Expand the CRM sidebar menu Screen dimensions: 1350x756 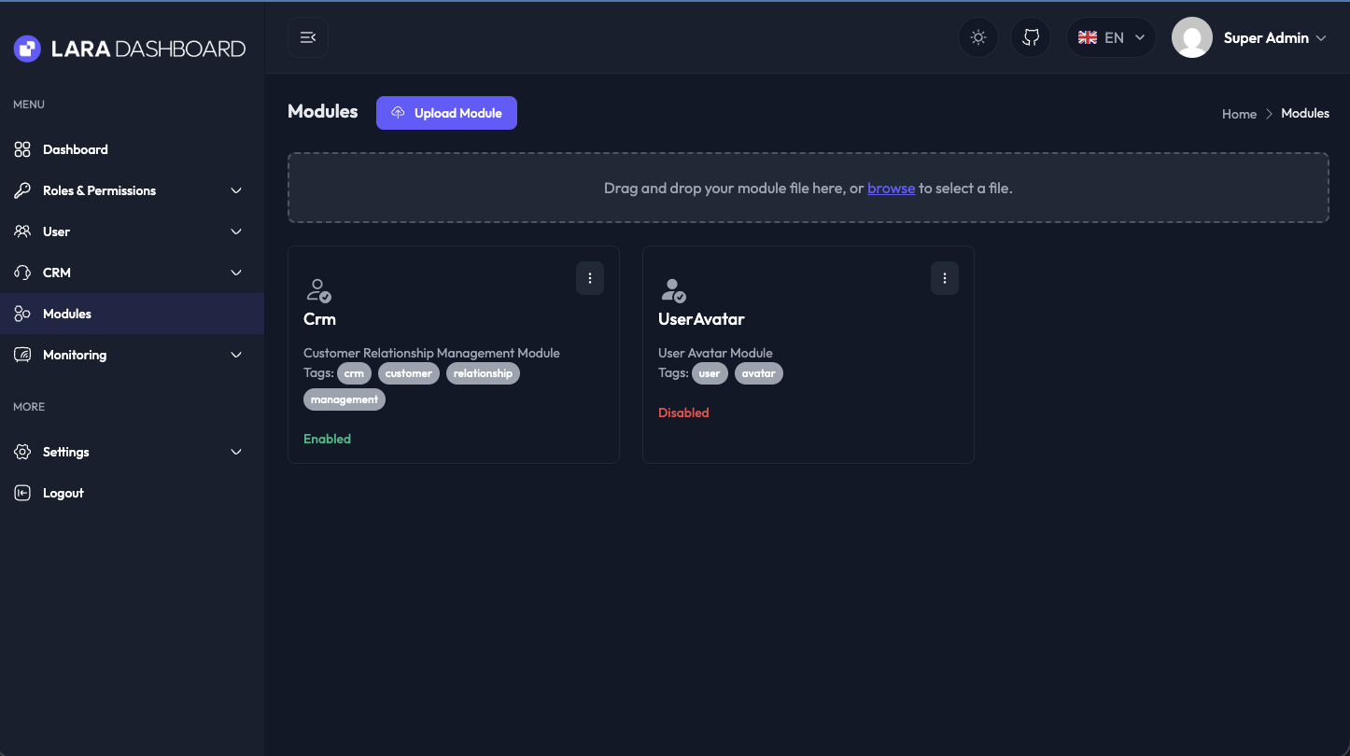click(x=129, y=273)
